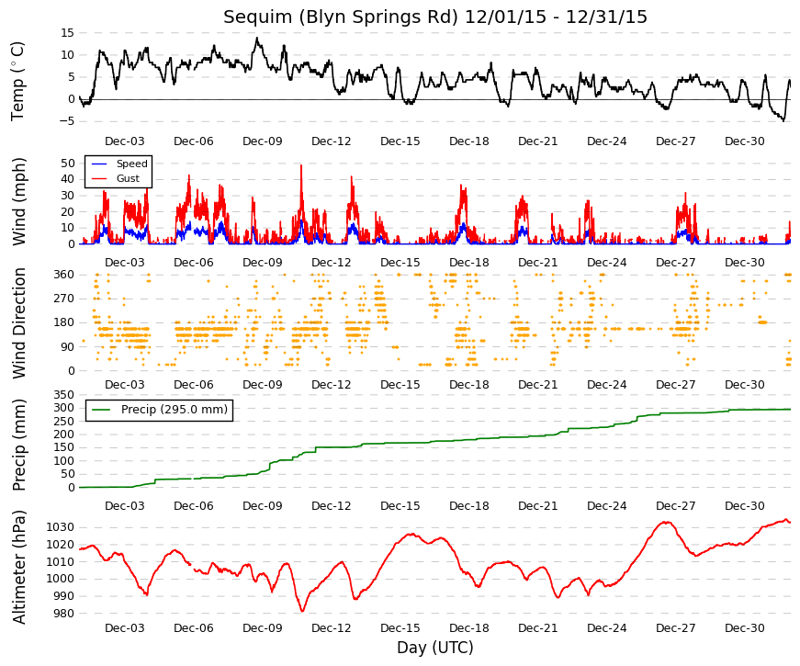Click the Wind Direction axis label
800x666 pixels.
click(x=18, y=323)
